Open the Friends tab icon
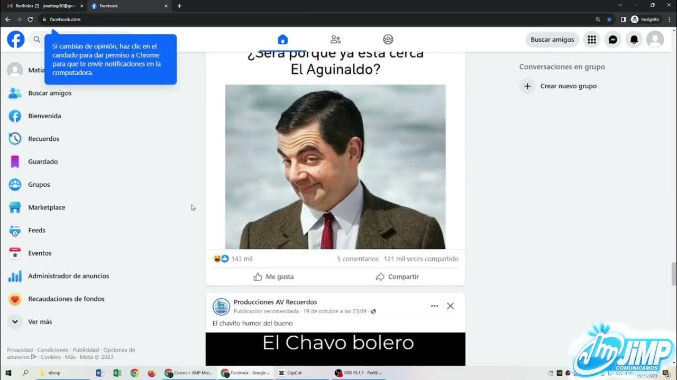This screenshot has width=677, height=380. coord(335,40)
